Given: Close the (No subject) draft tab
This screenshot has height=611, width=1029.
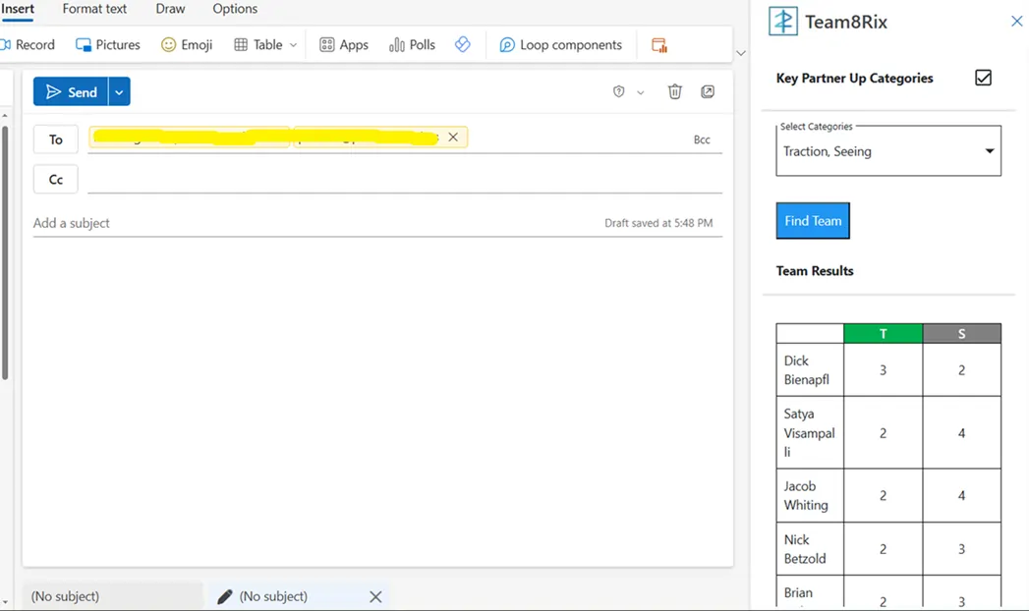Looking at the screenshot, I should [375, 596].
